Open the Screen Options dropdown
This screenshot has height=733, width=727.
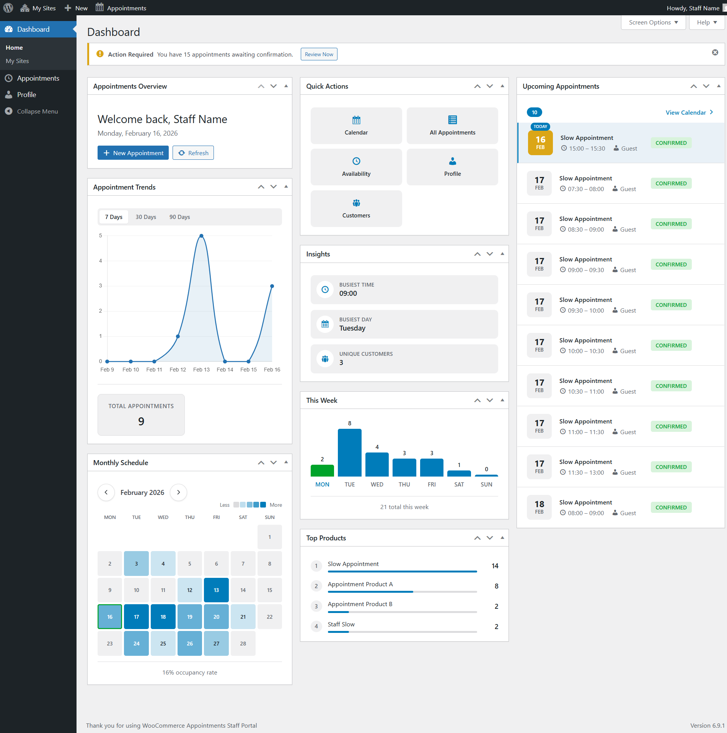coord(652,22)
